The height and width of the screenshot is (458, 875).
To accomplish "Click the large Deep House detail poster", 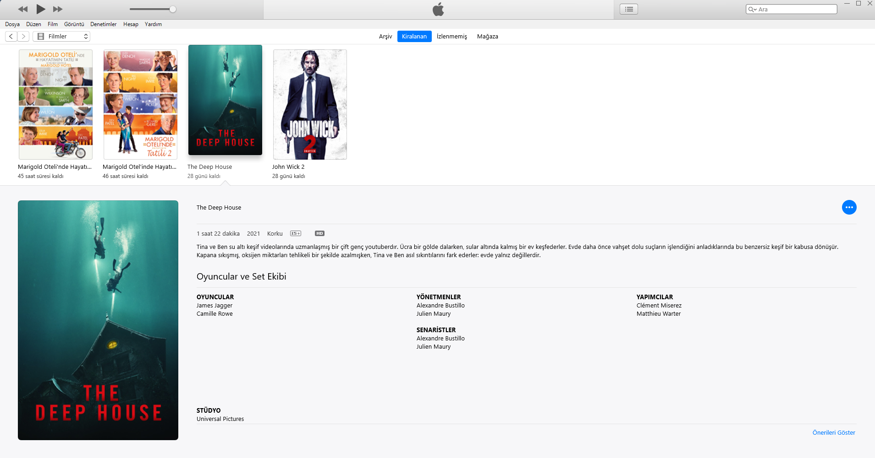I will [x=98, y=320].
